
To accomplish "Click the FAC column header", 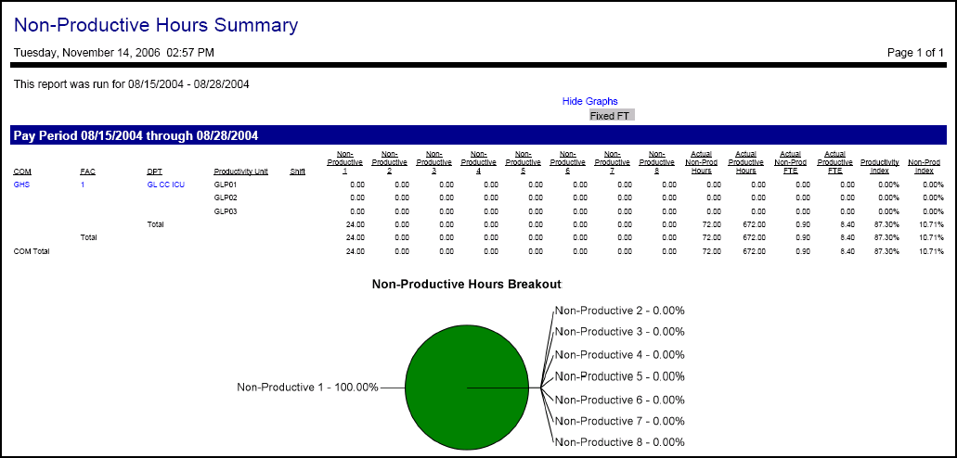I will click(87, 172).
